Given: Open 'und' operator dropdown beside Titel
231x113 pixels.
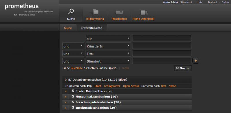Looking at the screenshot, I should pos(73,53).
